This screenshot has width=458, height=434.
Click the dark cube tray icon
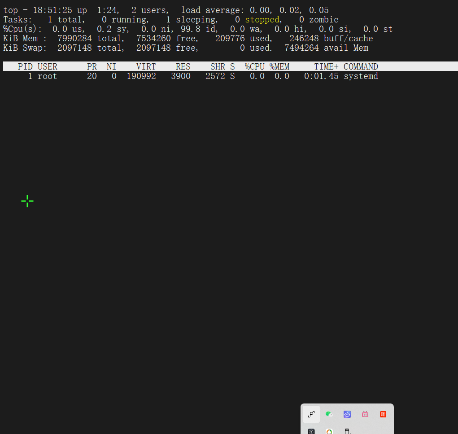[311, 431]
